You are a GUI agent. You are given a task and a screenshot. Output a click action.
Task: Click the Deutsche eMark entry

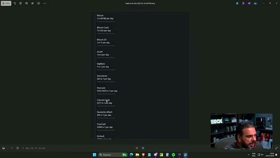(x=105, y=113)
